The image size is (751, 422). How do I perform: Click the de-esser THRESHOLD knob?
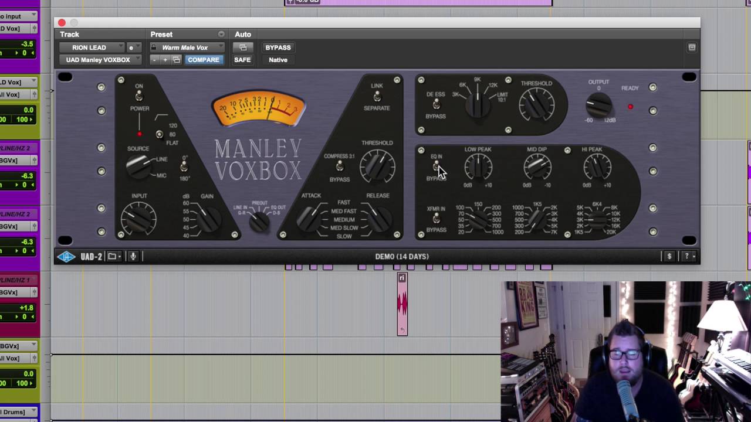pos(536,105)
